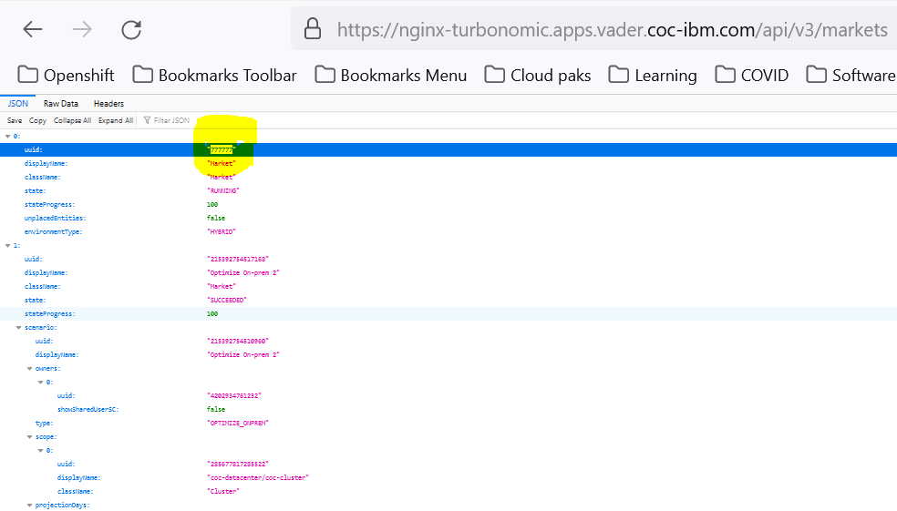Click Copy in the JSON toolbar
Screen dimensions: 897x511
[37, 120]
